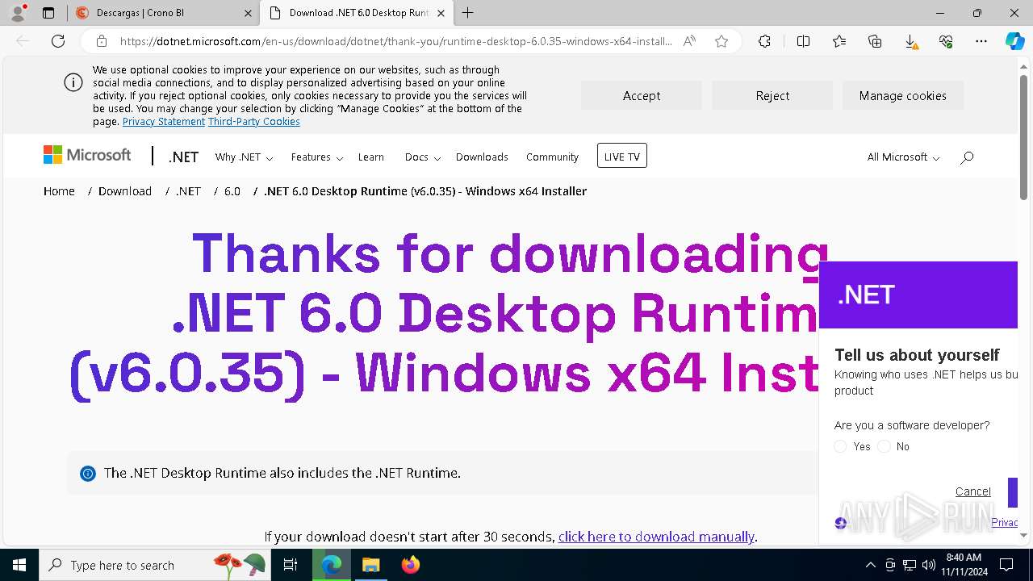
Task: Expand the Docs menu
Action: point(423,157)
